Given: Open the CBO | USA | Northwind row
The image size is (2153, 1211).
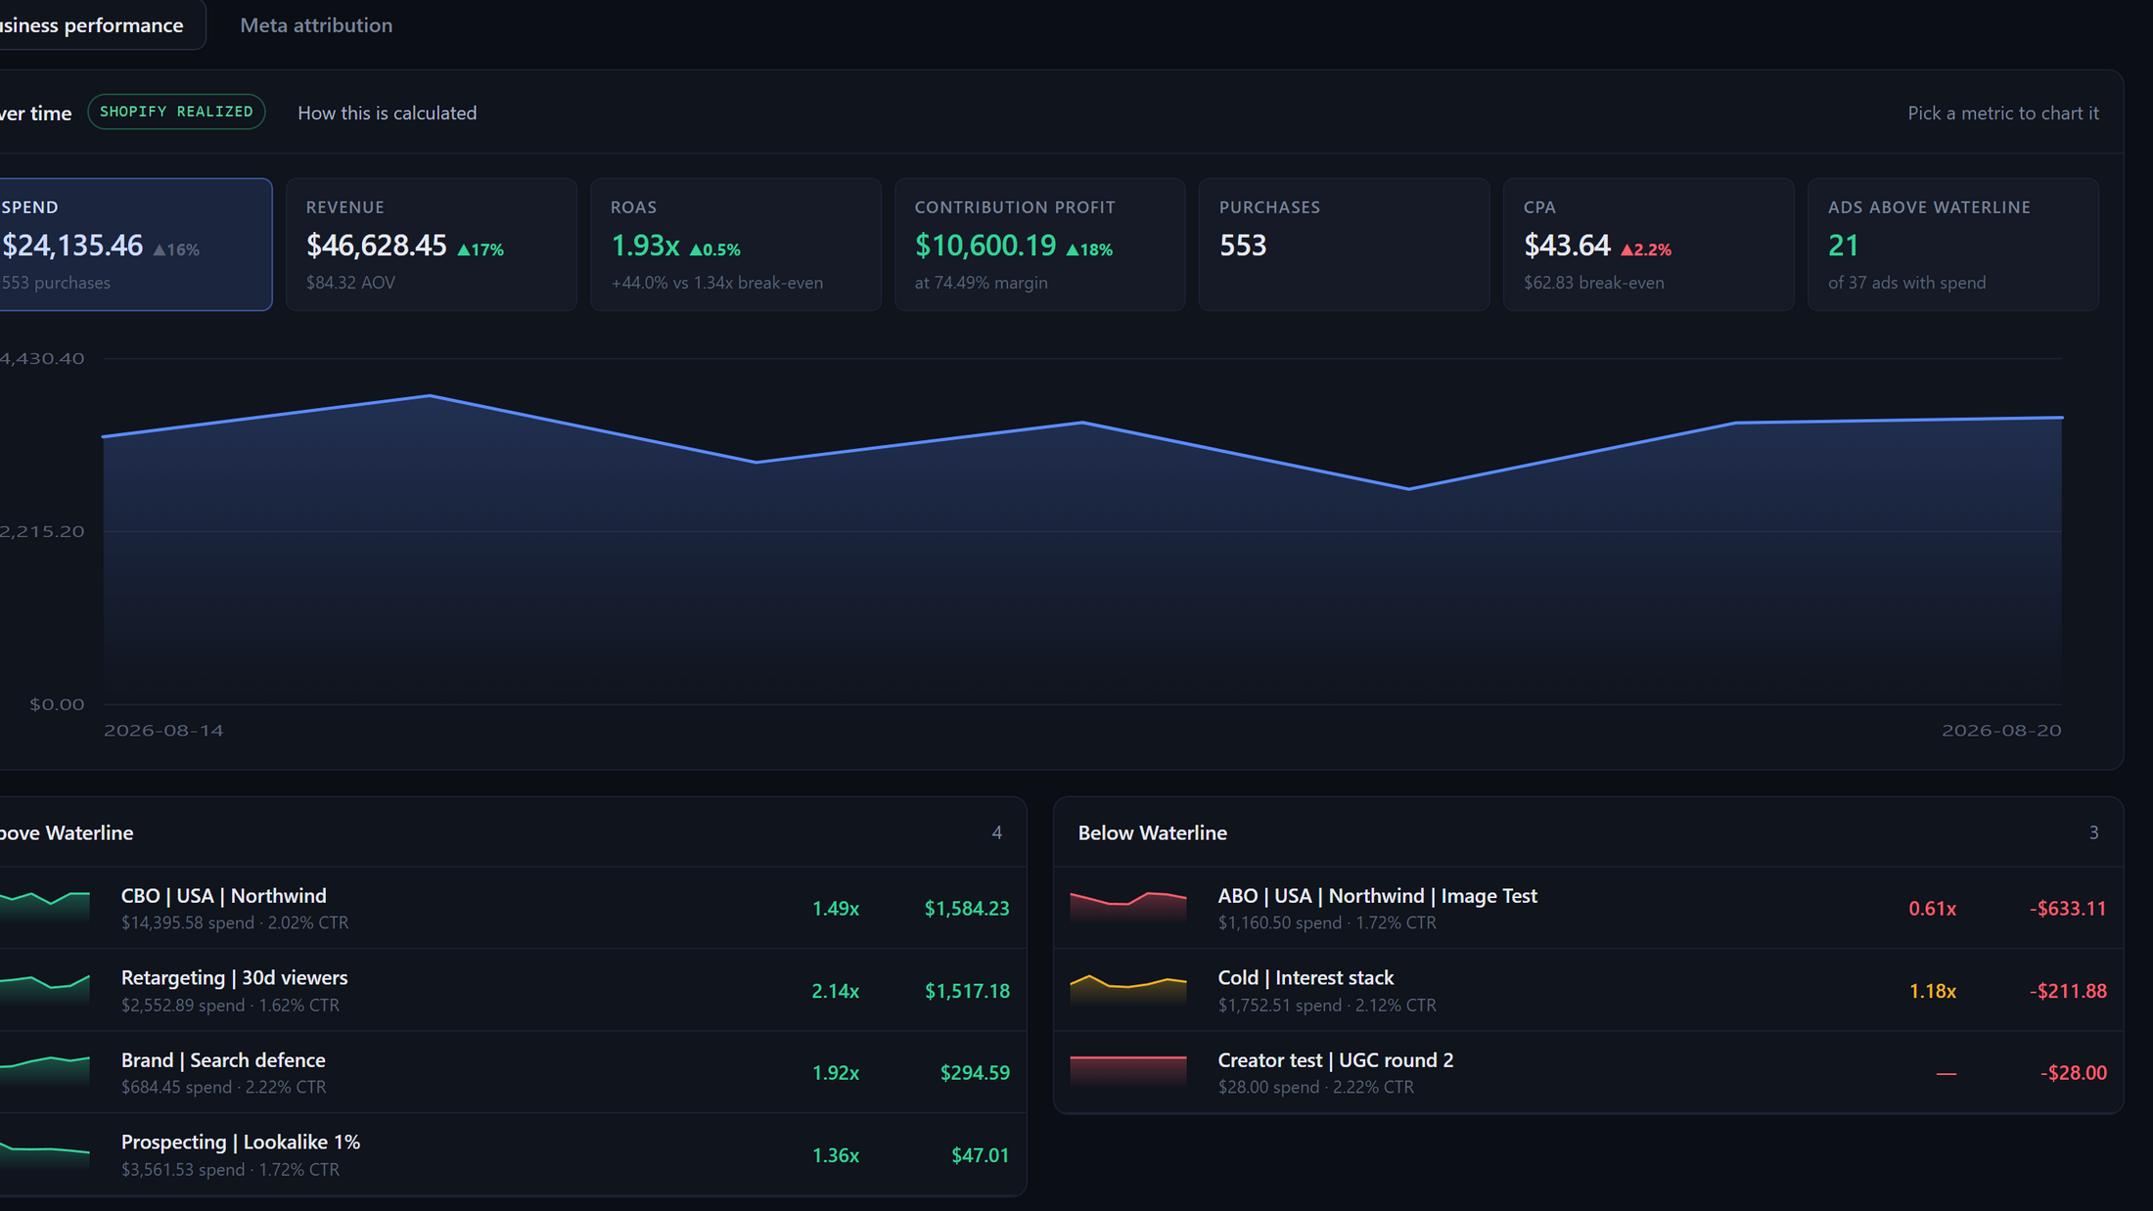Looking at the screenshot, I should (513, 908).
